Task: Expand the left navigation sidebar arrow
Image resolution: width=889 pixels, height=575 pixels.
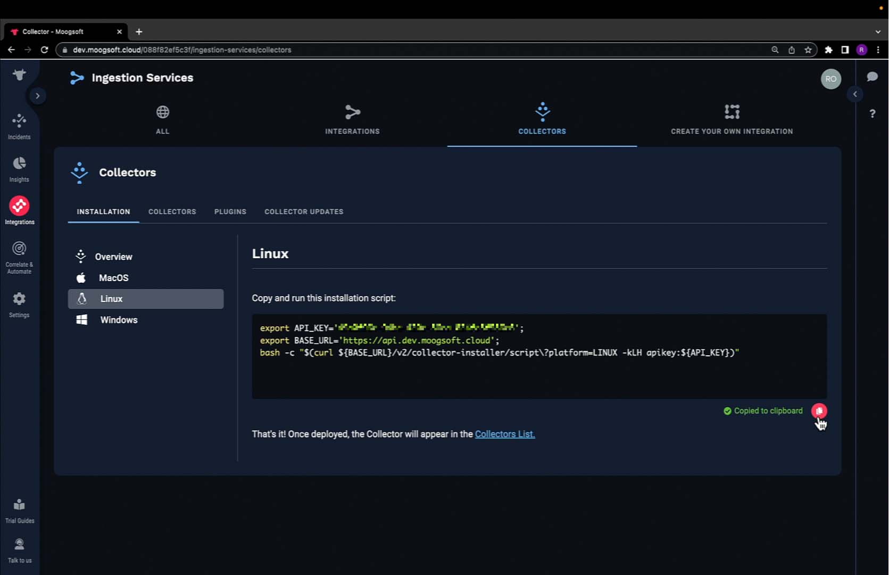Action: coord(37,96)
